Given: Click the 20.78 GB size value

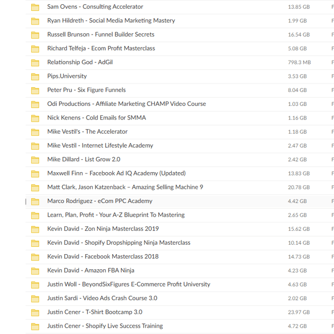Looking at the screenshot, I should [299, 187].
